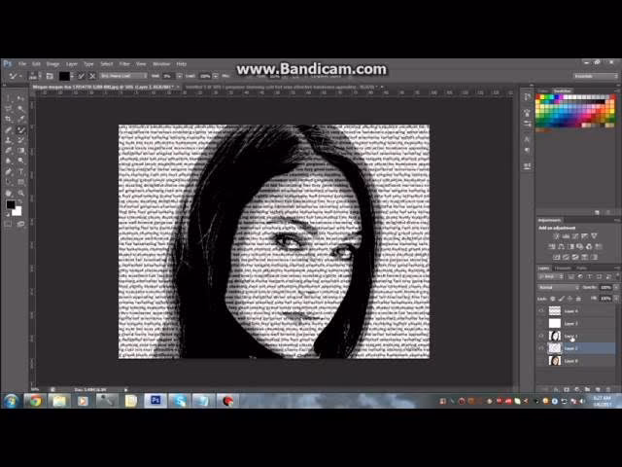Click the Windows Start button
This screenshot has width=622, height=467.
(12, 400)
